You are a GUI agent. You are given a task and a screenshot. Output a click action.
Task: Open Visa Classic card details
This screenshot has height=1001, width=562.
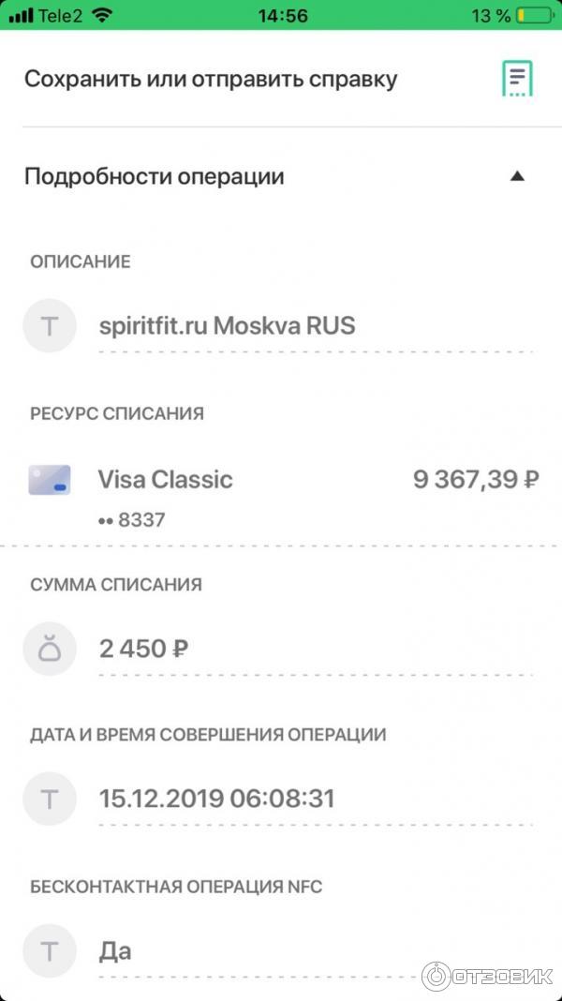coord(166,480)
